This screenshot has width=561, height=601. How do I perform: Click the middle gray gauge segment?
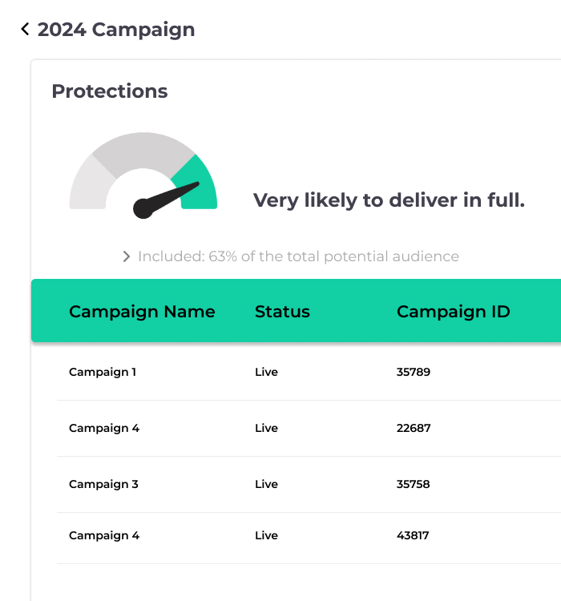tap(143, 152)
